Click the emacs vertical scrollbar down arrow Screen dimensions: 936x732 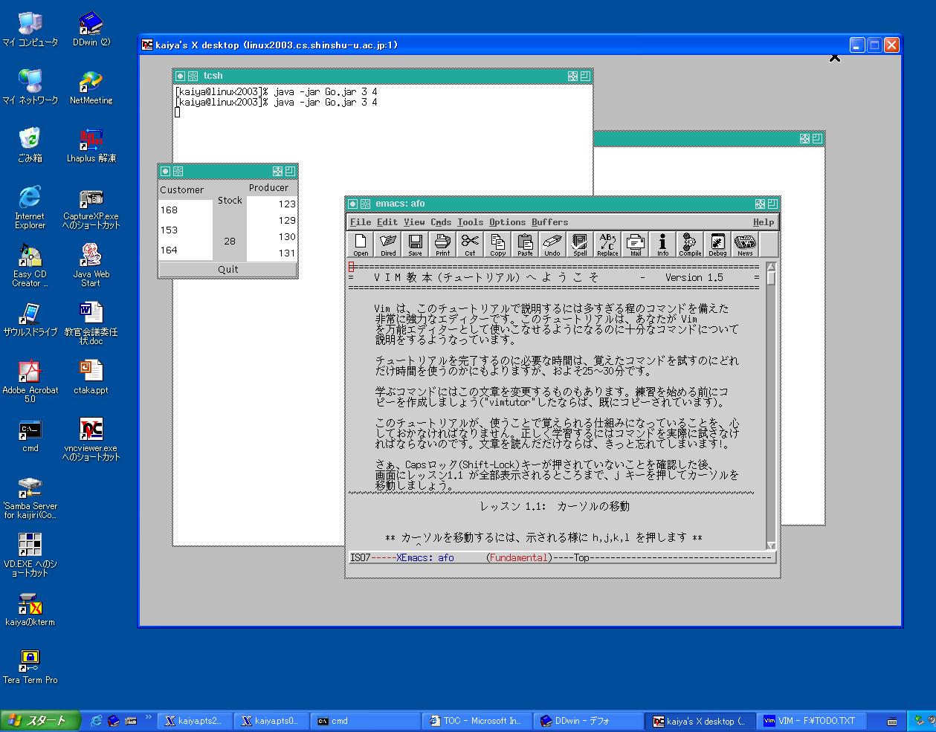(771, 545)
